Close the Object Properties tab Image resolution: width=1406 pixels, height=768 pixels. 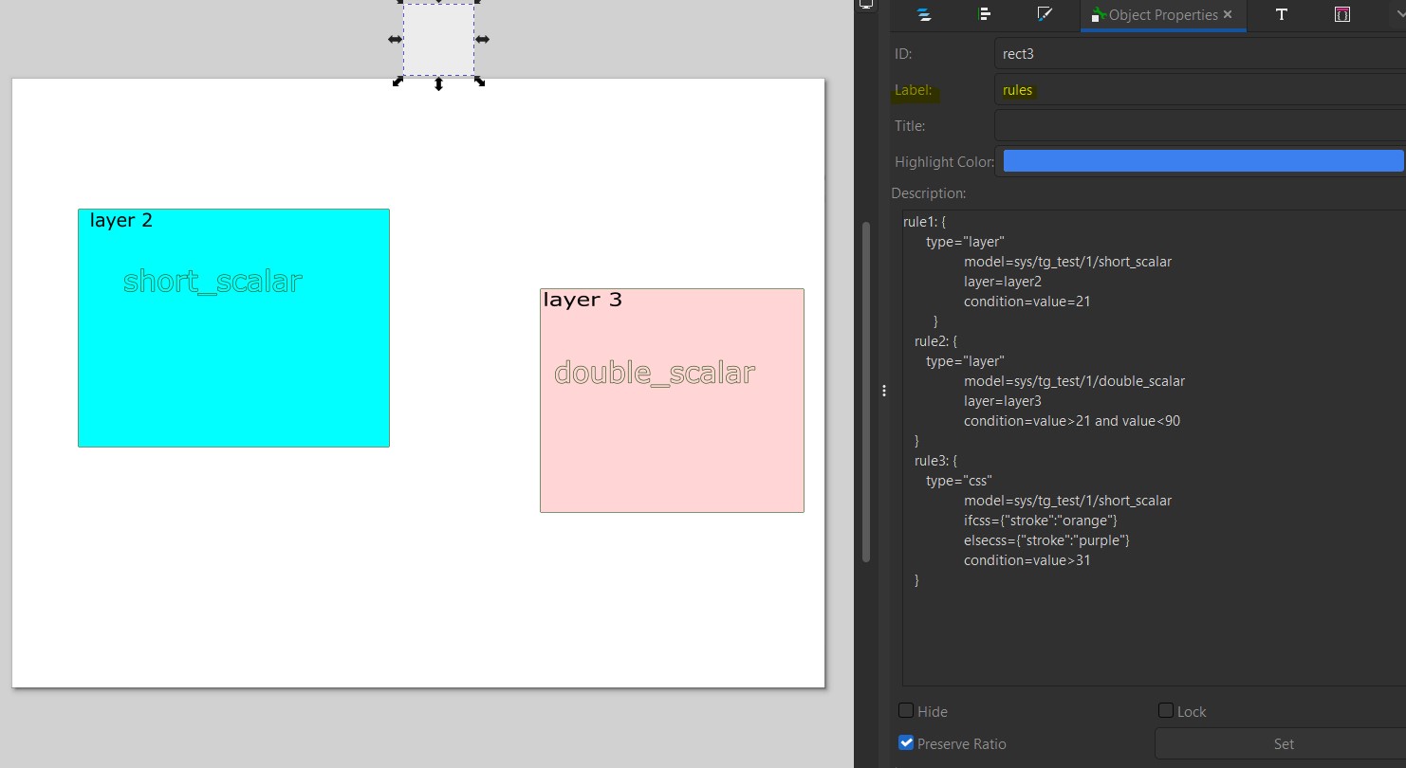click(x=1228, y=14)
